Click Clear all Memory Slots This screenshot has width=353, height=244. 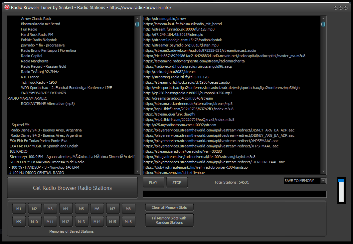pos(169,207)
